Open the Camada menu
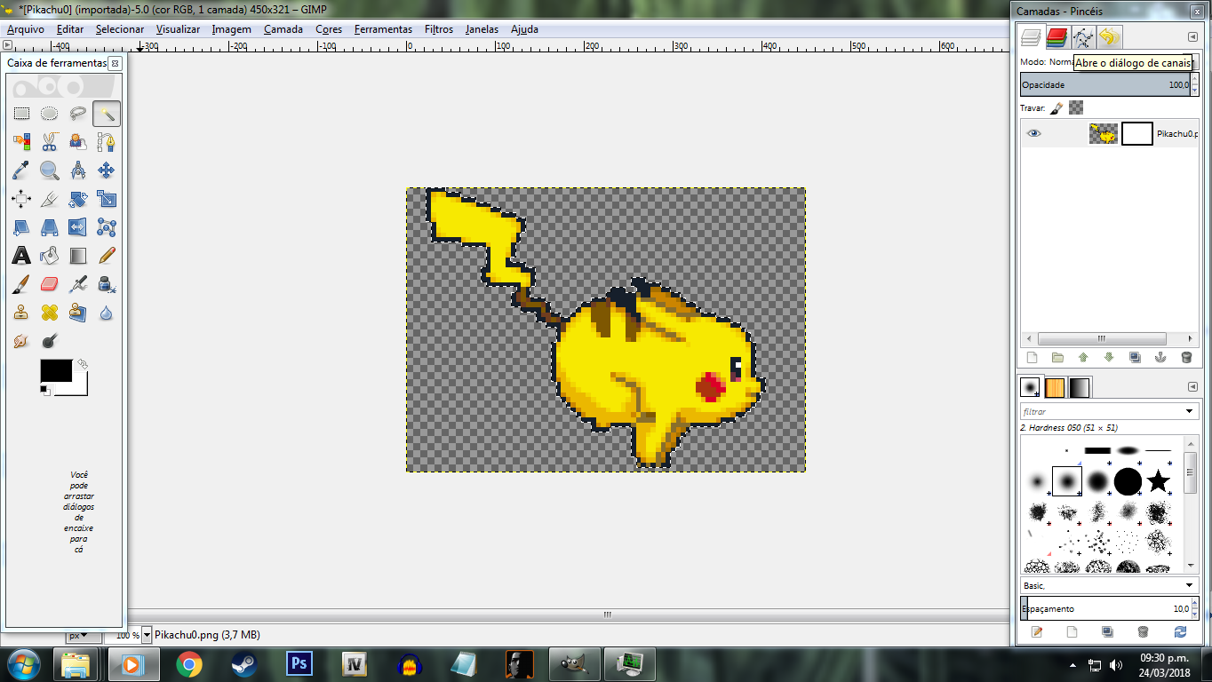 click(x=283, y=29)
